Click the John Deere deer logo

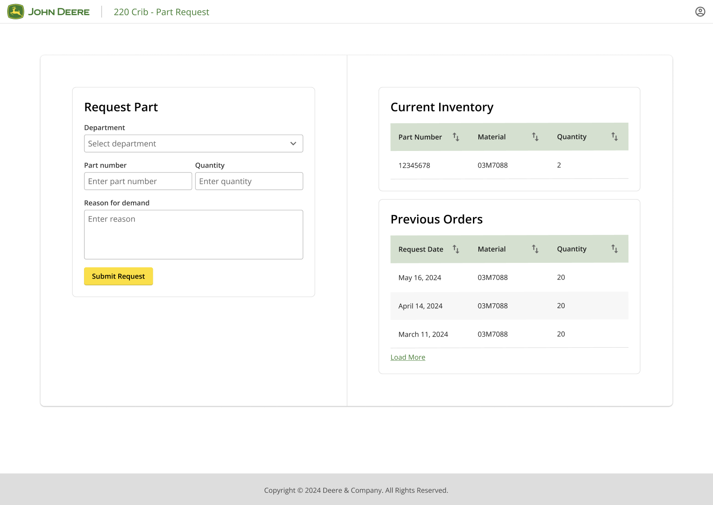point(16,12)
